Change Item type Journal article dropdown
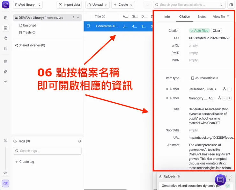The width and height of the screenshot is (236, 190). click(x=205, y=78)
